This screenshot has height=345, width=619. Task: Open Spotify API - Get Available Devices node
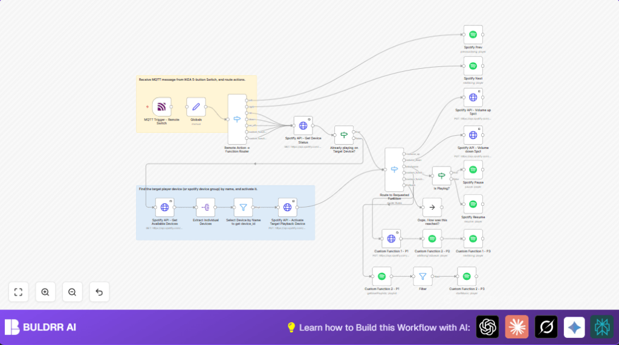point(164,207)
